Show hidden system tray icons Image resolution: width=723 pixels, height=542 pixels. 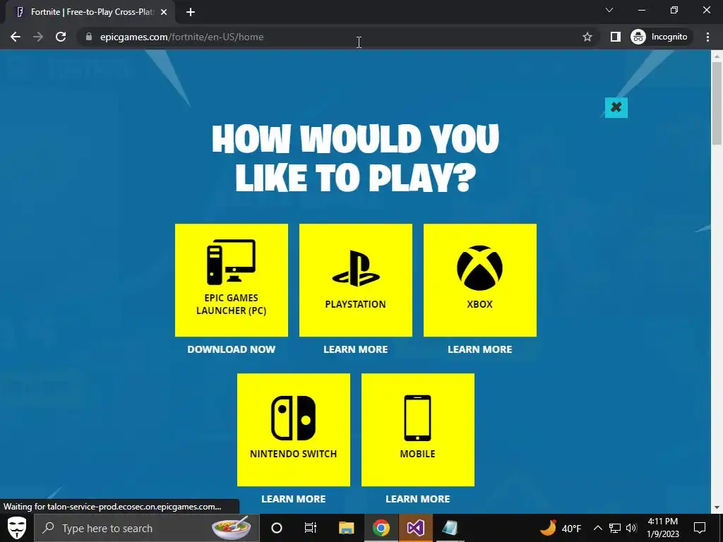597,528
